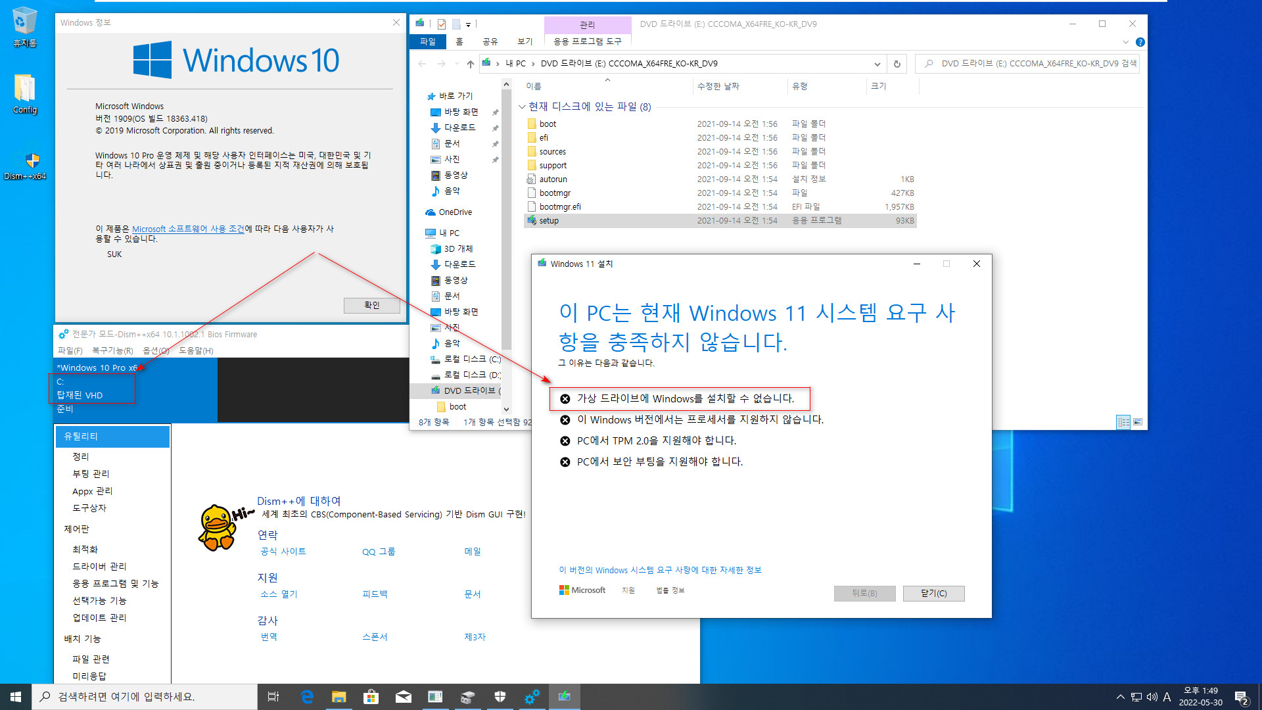
Task: Open Microsoft software license terms link
Action: [x=188, y=229]
